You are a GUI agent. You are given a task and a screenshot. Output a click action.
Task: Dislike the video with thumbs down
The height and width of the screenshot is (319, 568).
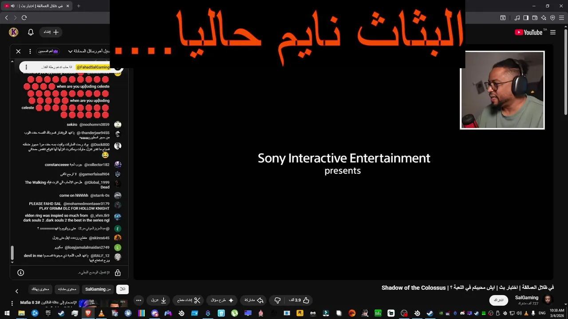coord(277,300)
